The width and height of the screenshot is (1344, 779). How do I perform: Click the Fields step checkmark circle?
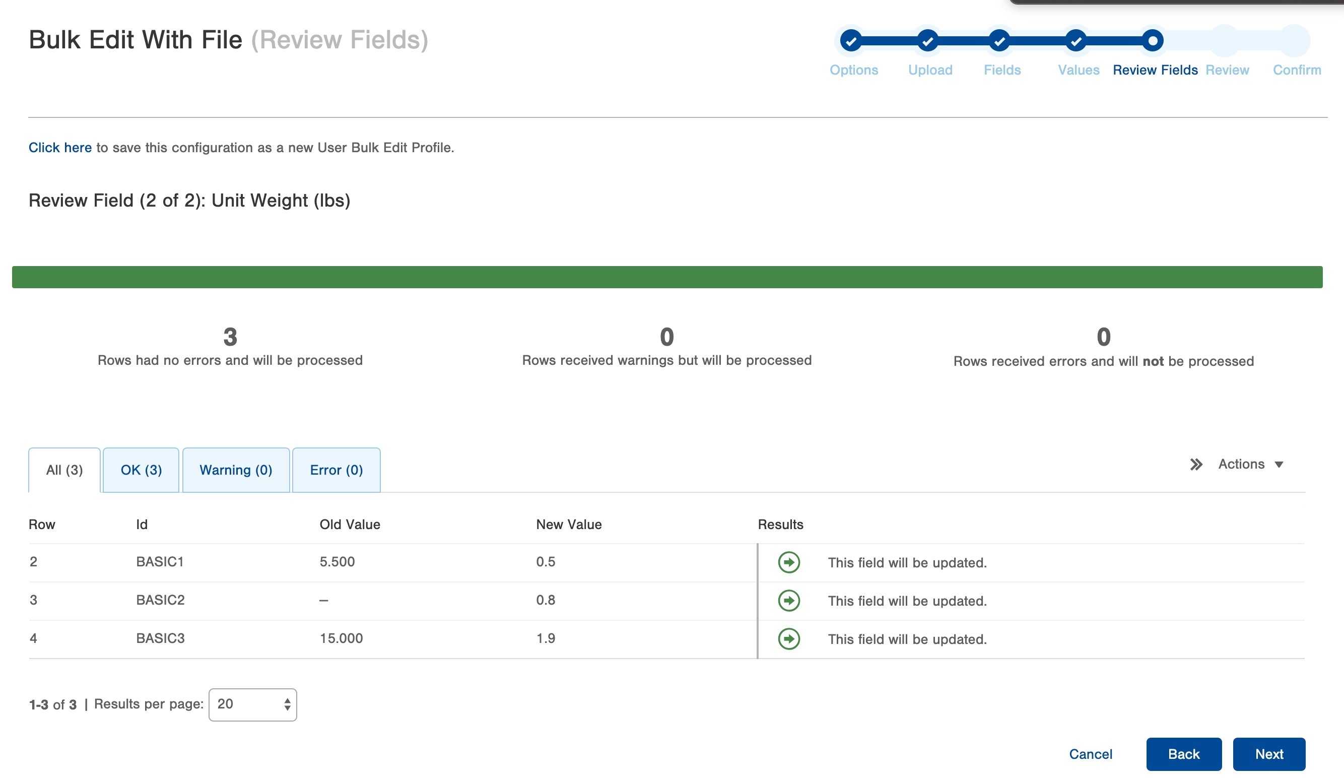[x=999, y=40]
